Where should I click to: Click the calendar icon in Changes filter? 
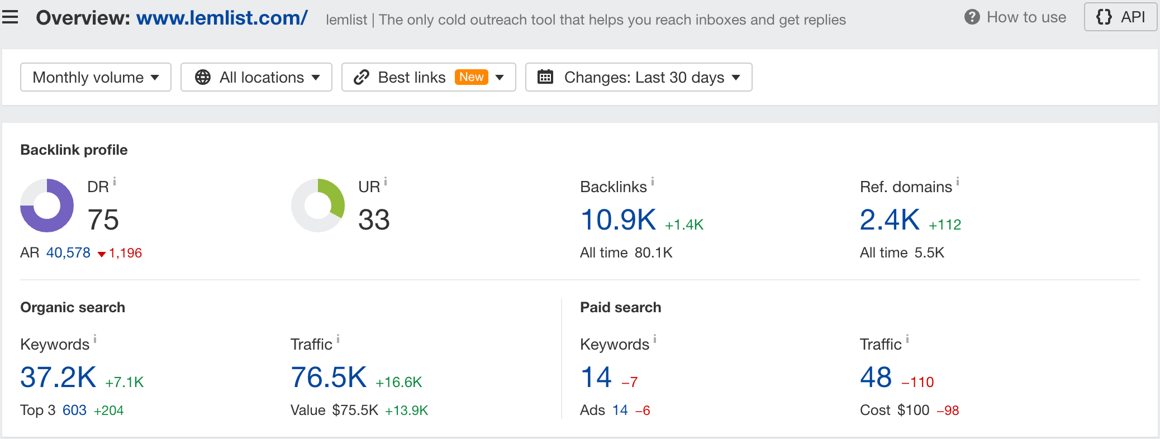[x=545, y=77]
